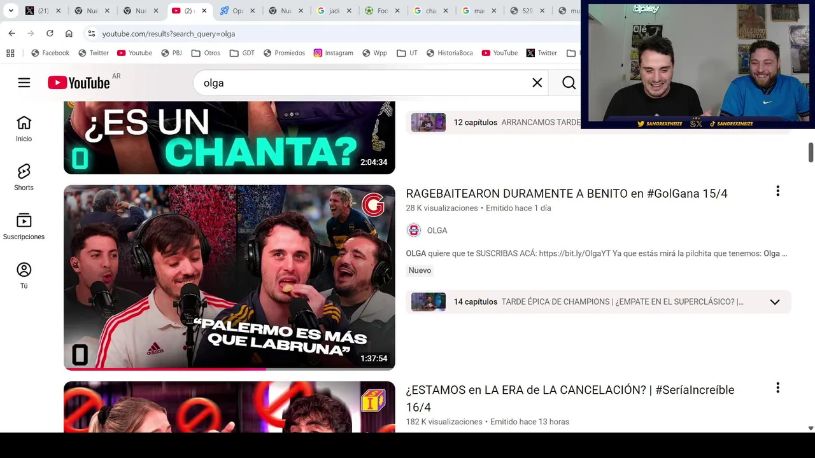Clear the search query with X
This screenshot has height=458, width=815.
click(x=537, y=83)
